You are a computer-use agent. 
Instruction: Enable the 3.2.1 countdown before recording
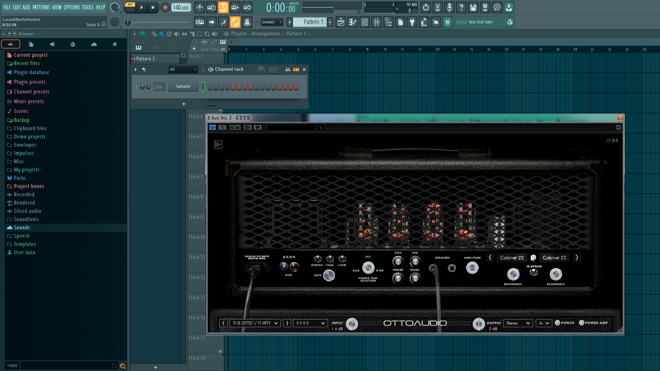tap(223, 7)
